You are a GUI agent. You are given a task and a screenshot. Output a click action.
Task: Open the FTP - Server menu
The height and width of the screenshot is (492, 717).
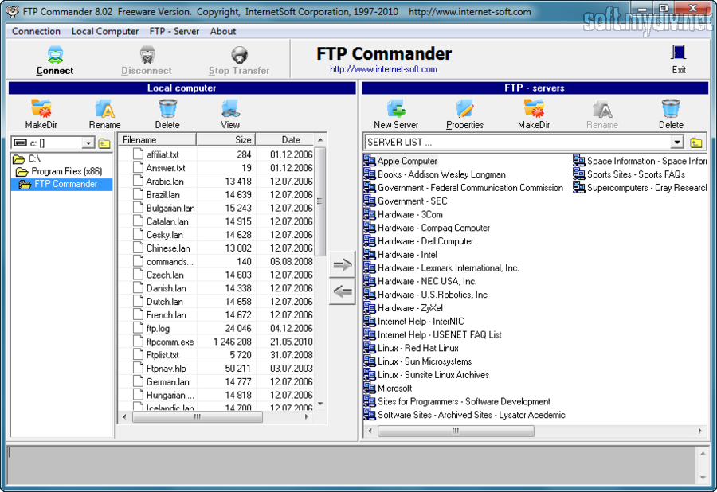pos(174,32)
